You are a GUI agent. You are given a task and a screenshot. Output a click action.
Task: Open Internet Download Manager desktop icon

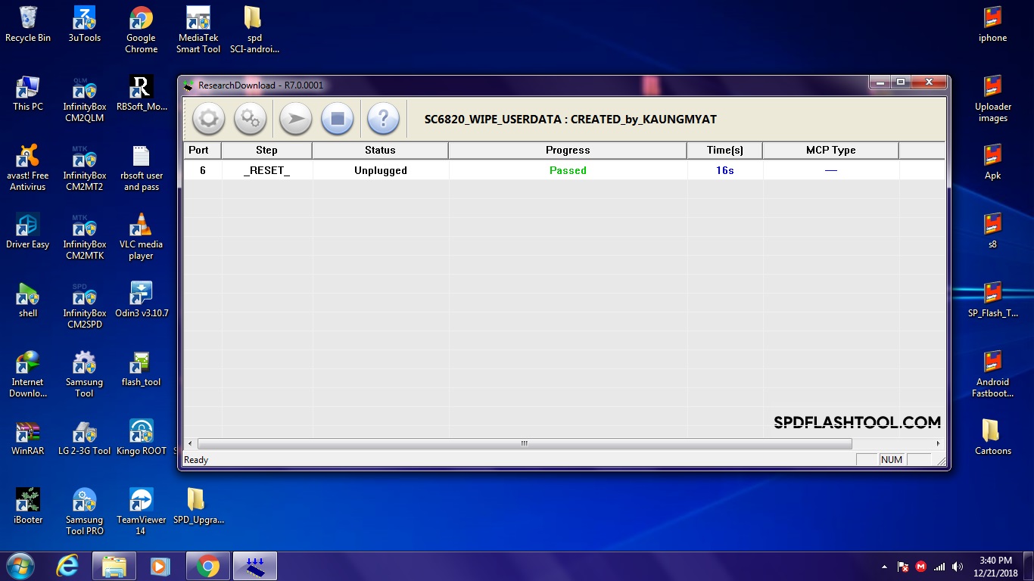28,374
